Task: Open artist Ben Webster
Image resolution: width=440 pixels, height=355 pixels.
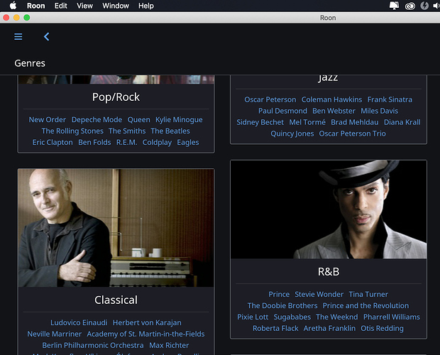Action: (334, 111)
